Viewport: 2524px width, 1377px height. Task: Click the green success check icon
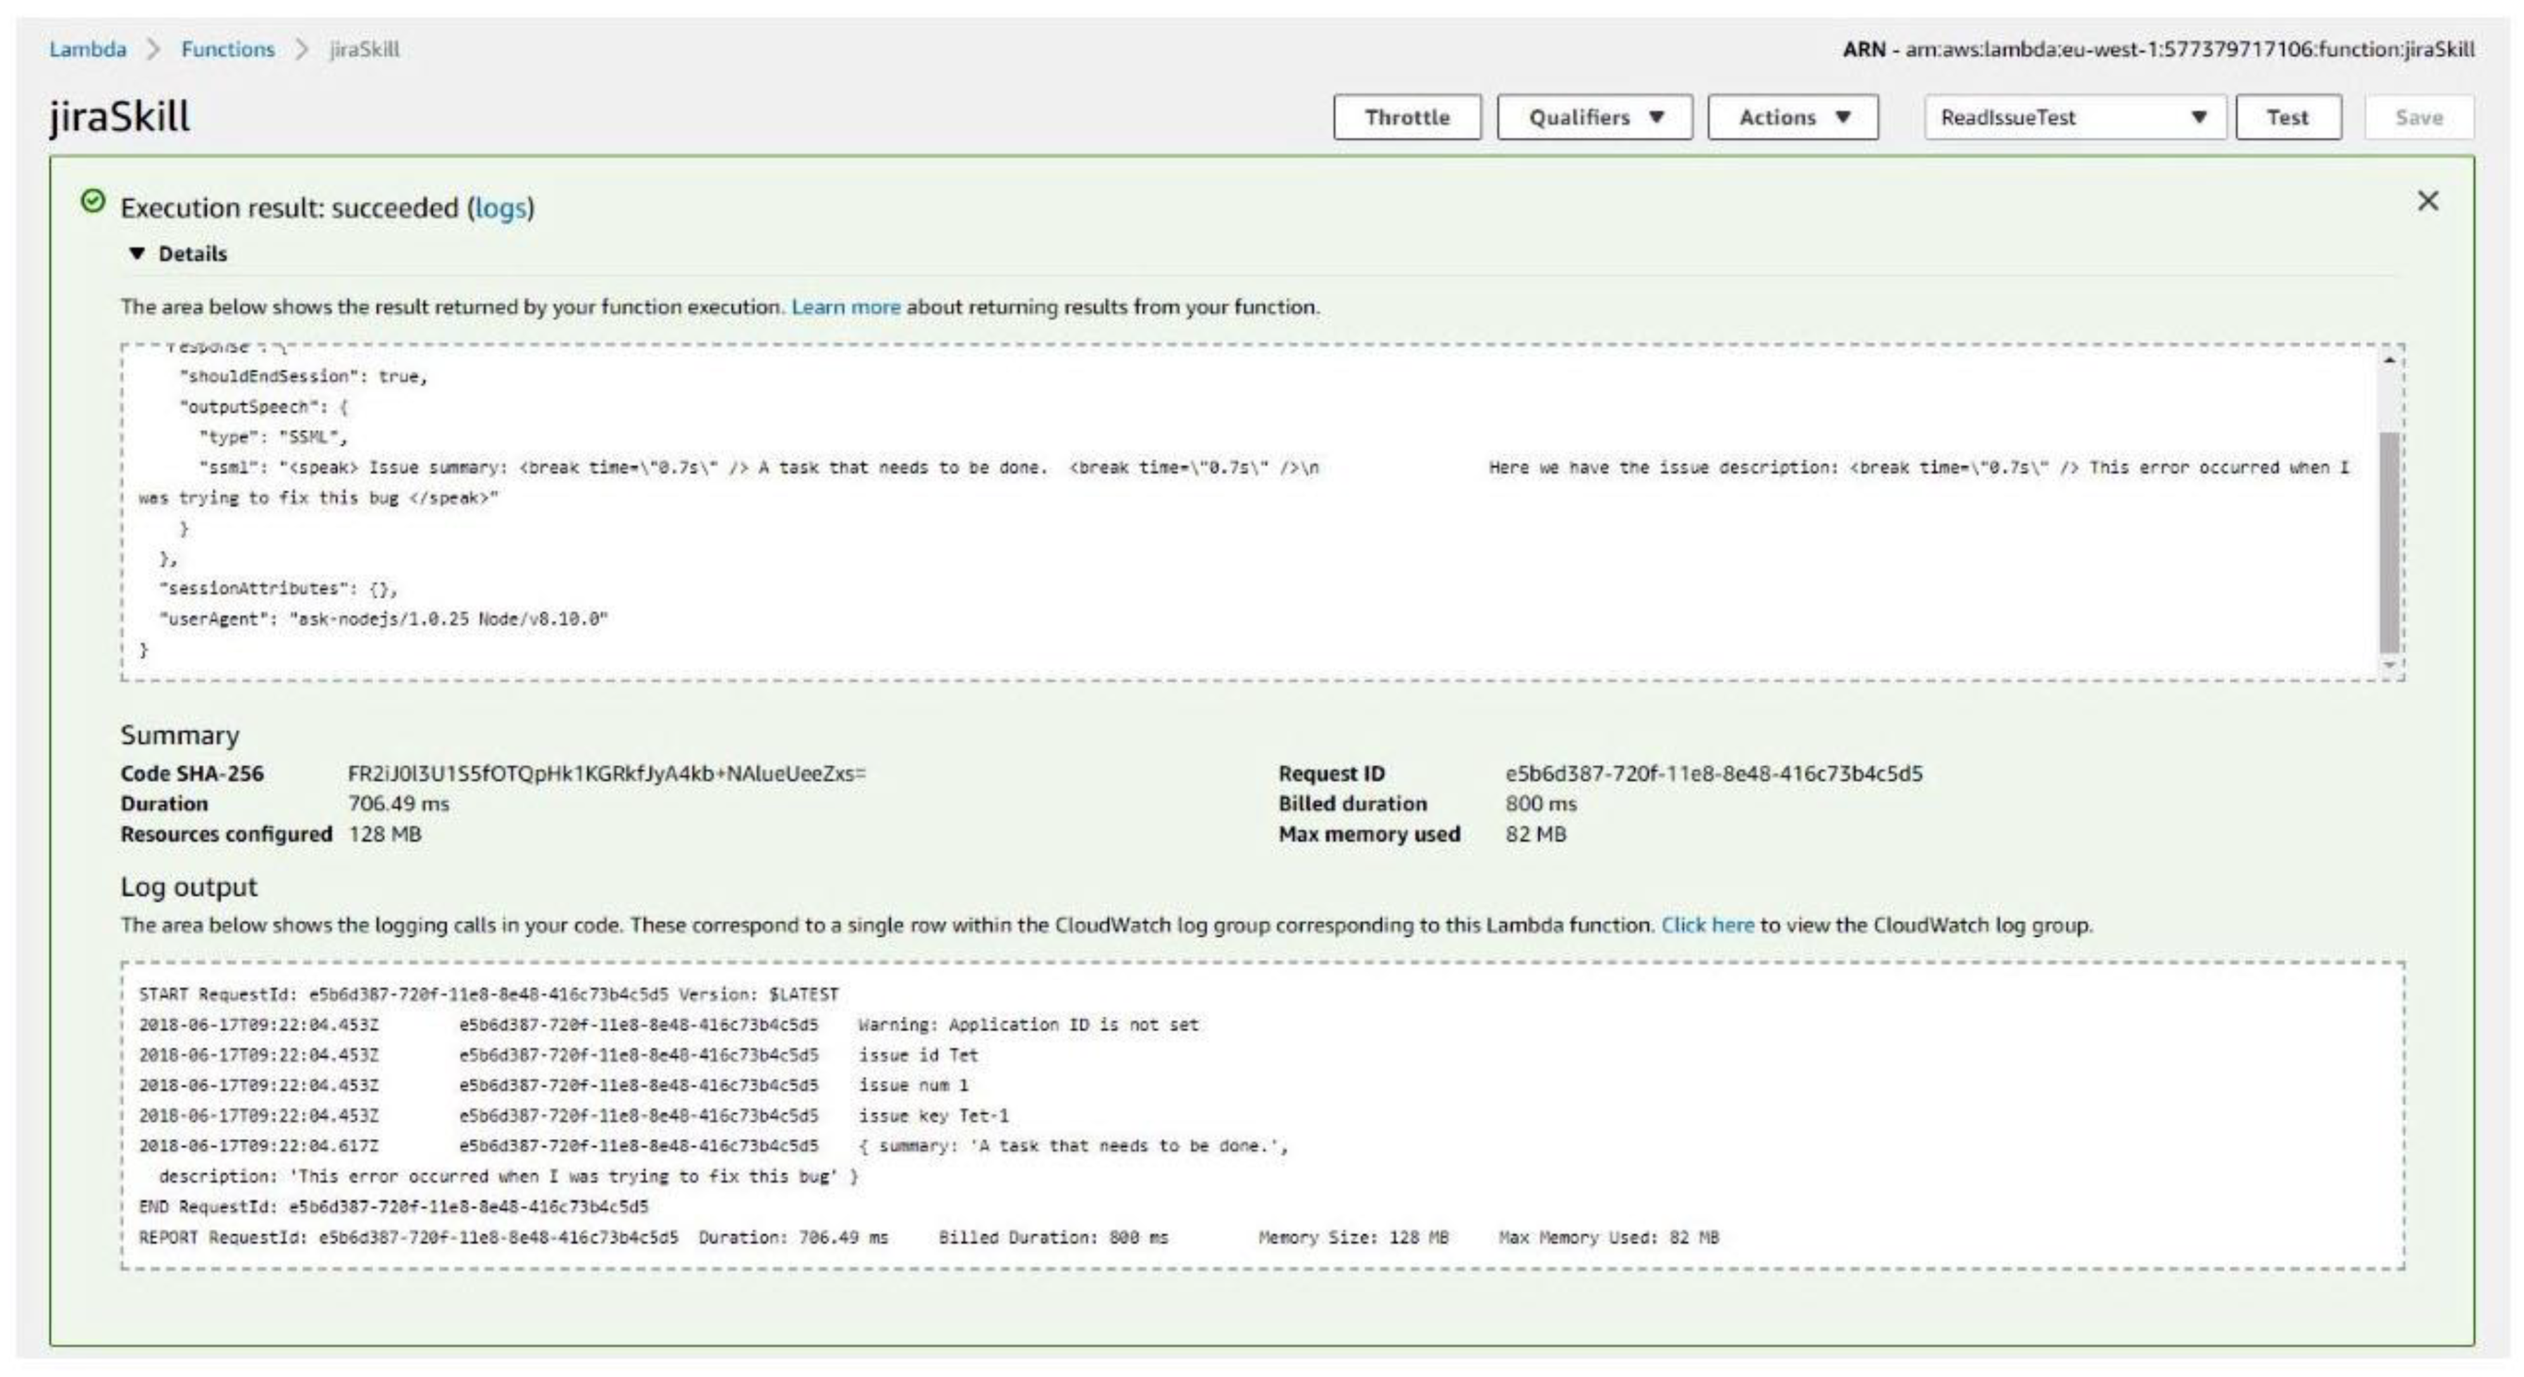(93, 201)
